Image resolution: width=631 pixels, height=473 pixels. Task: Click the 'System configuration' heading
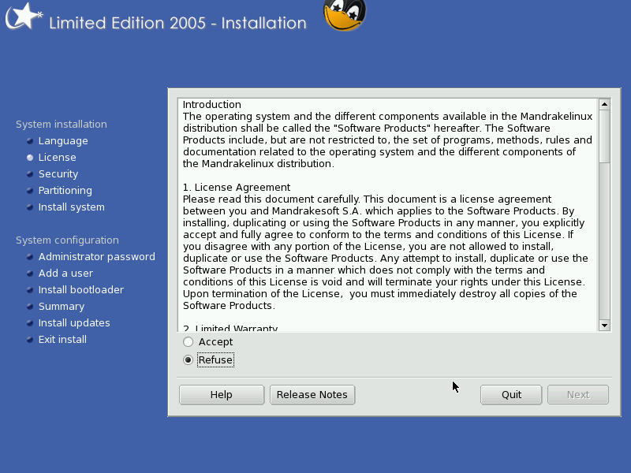(67, 240)
